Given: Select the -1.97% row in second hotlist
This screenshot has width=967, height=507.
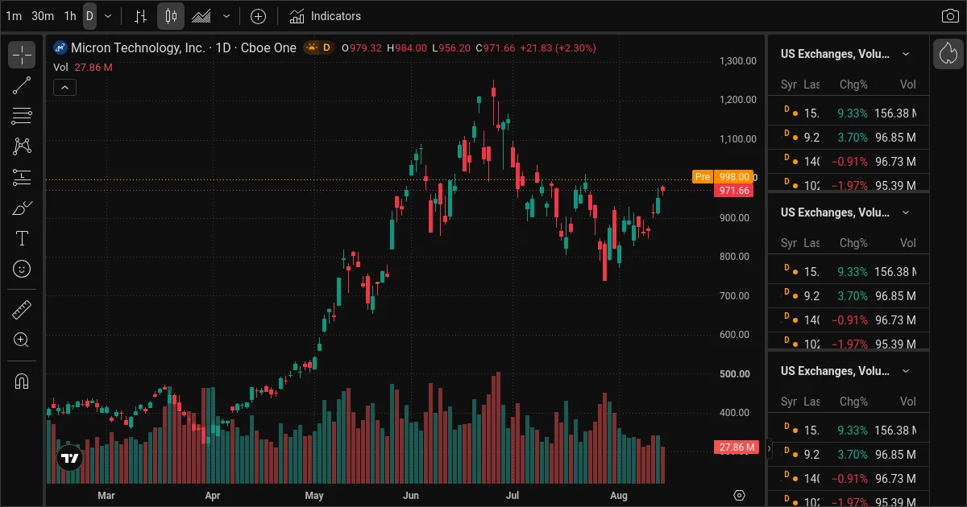Looking at the screenshot, I should coord(849,344).
